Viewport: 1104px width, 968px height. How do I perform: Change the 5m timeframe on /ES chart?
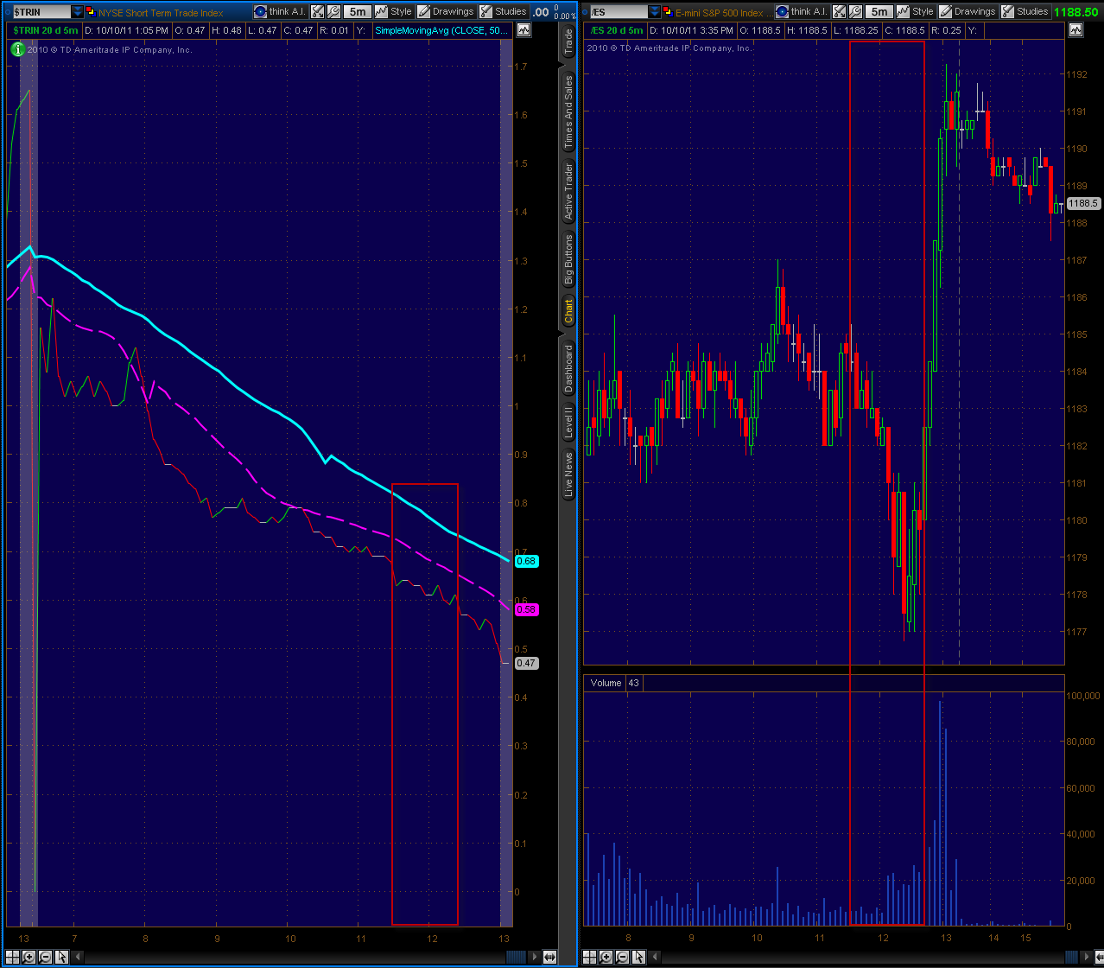pyautogui.click(x=879, y=12)
